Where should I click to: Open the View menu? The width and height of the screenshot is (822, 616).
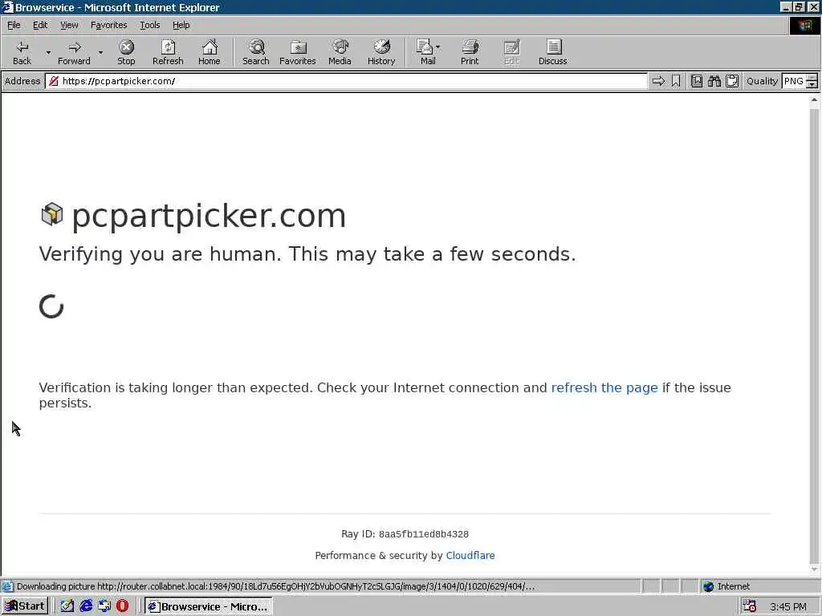(x=69, y=25)
